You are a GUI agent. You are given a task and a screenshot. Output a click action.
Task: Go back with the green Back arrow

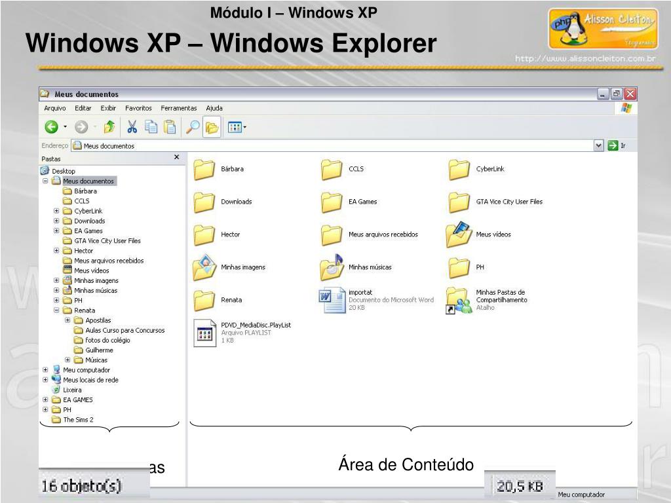click(52, 126)
